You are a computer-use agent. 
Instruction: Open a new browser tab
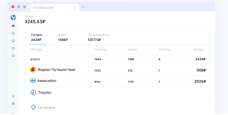point(83,7)
